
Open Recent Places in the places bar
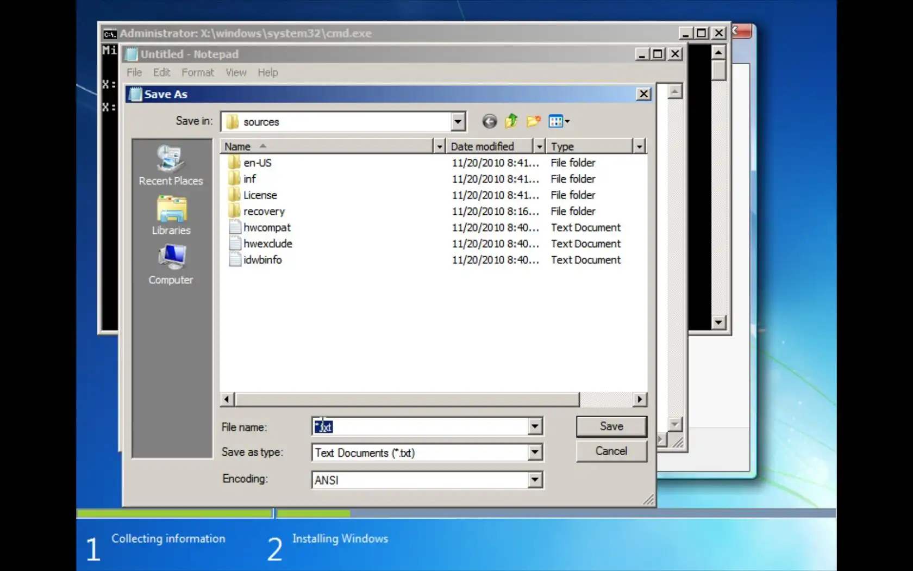point(171,166)
